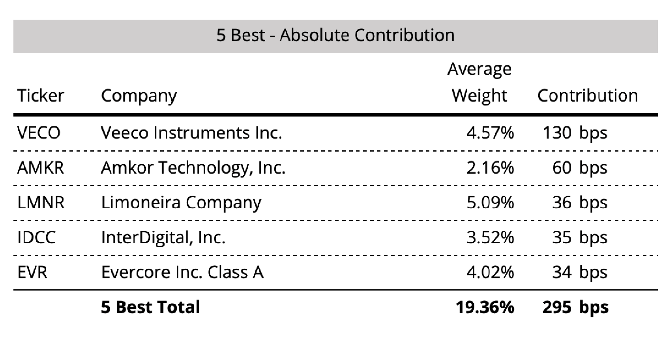Select Evercore Inc. Class A company name

182,272
